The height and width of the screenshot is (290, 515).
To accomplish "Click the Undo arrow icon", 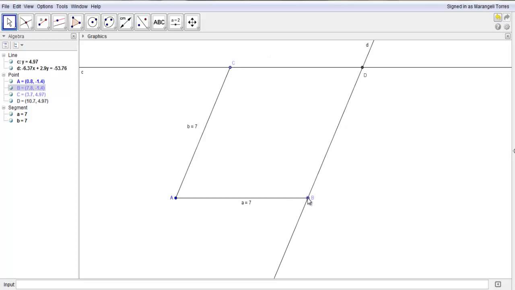I will 498,17.
